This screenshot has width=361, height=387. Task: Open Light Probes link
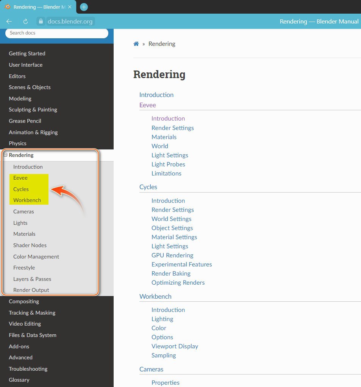pos(168,165)
